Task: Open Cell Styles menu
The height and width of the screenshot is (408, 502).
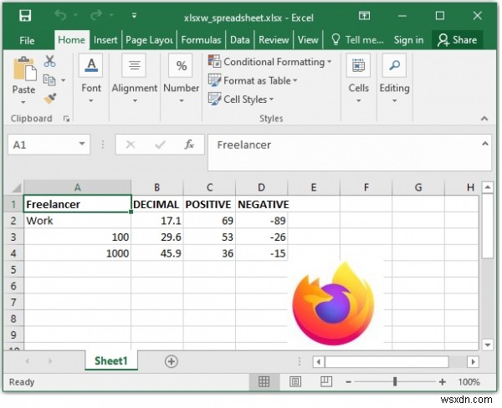Action: coord(241,99)
